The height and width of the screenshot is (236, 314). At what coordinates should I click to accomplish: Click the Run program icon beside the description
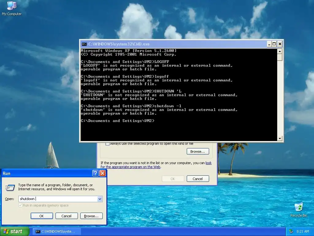pyautogui.click(x=10, y=187)
